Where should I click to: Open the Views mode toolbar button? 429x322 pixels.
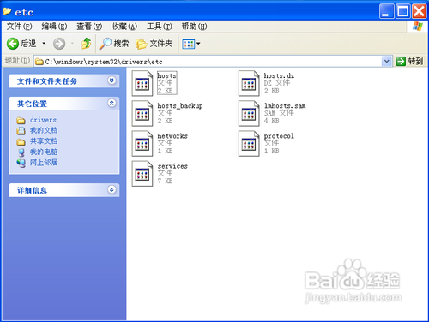click(x=189, y=44)
